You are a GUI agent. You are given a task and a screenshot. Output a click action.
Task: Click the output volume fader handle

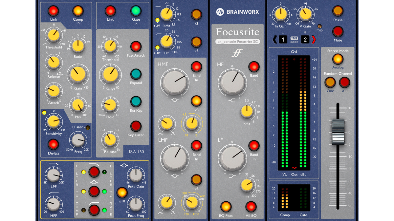pos(338,132)
